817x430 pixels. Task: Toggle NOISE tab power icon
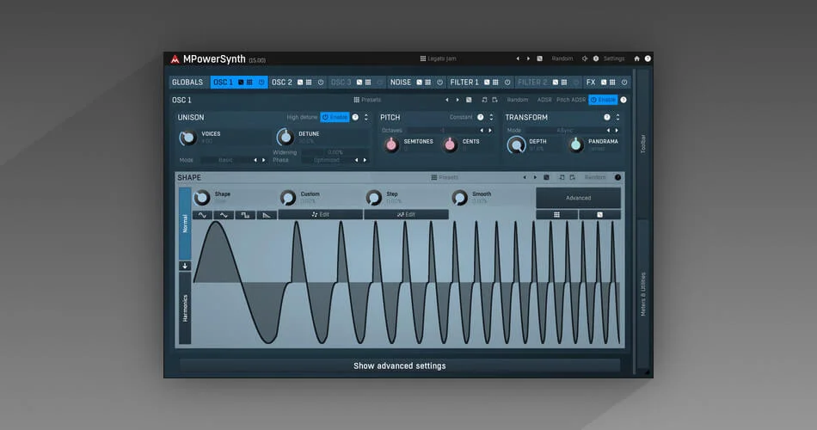pyautogui.click(x=439, y=83)
